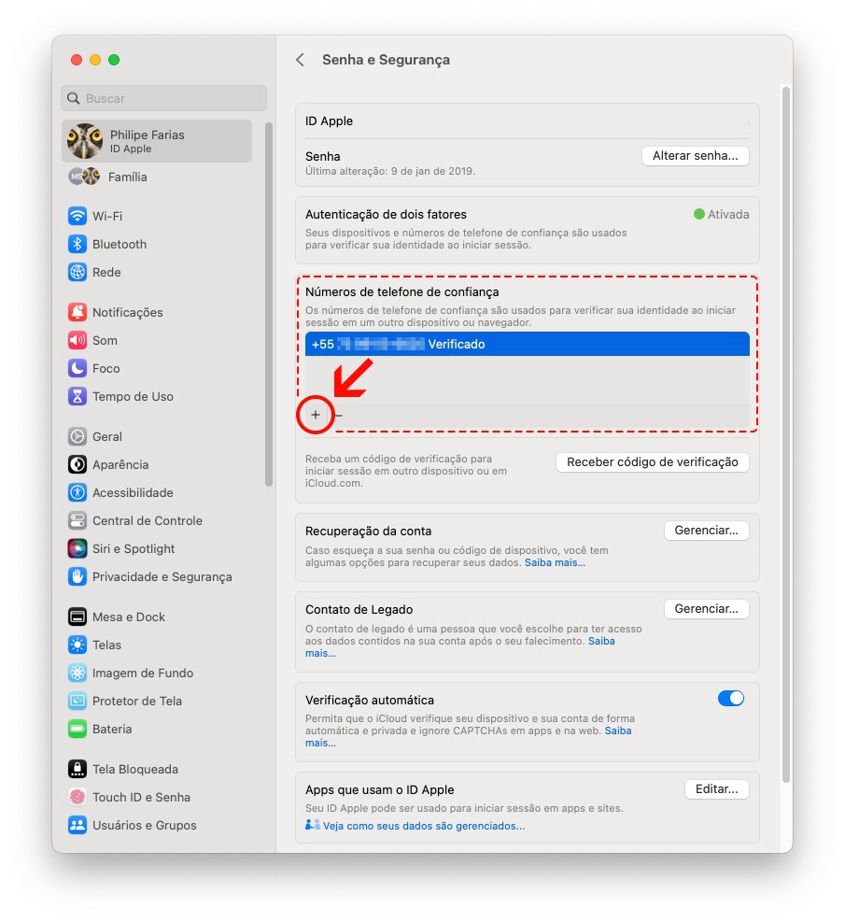Open the Imagem de Fundo icon
The image size is (845, 922).
77,673
